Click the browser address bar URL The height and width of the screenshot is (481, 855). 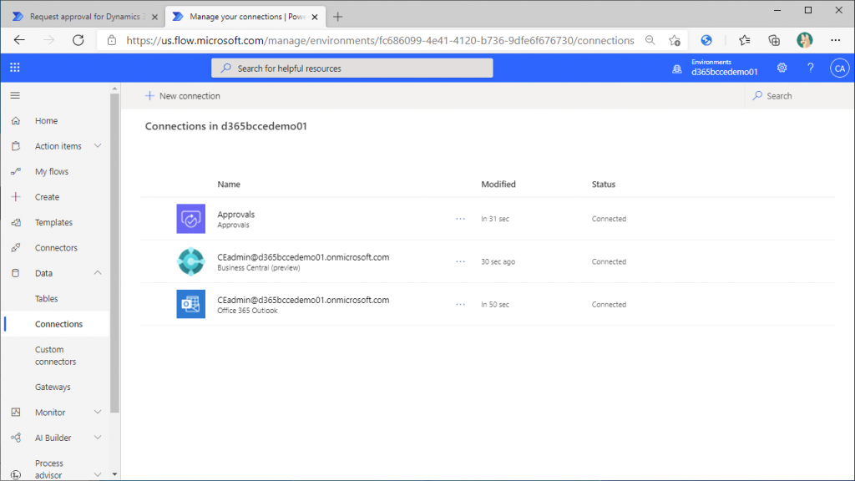(380, 40)
